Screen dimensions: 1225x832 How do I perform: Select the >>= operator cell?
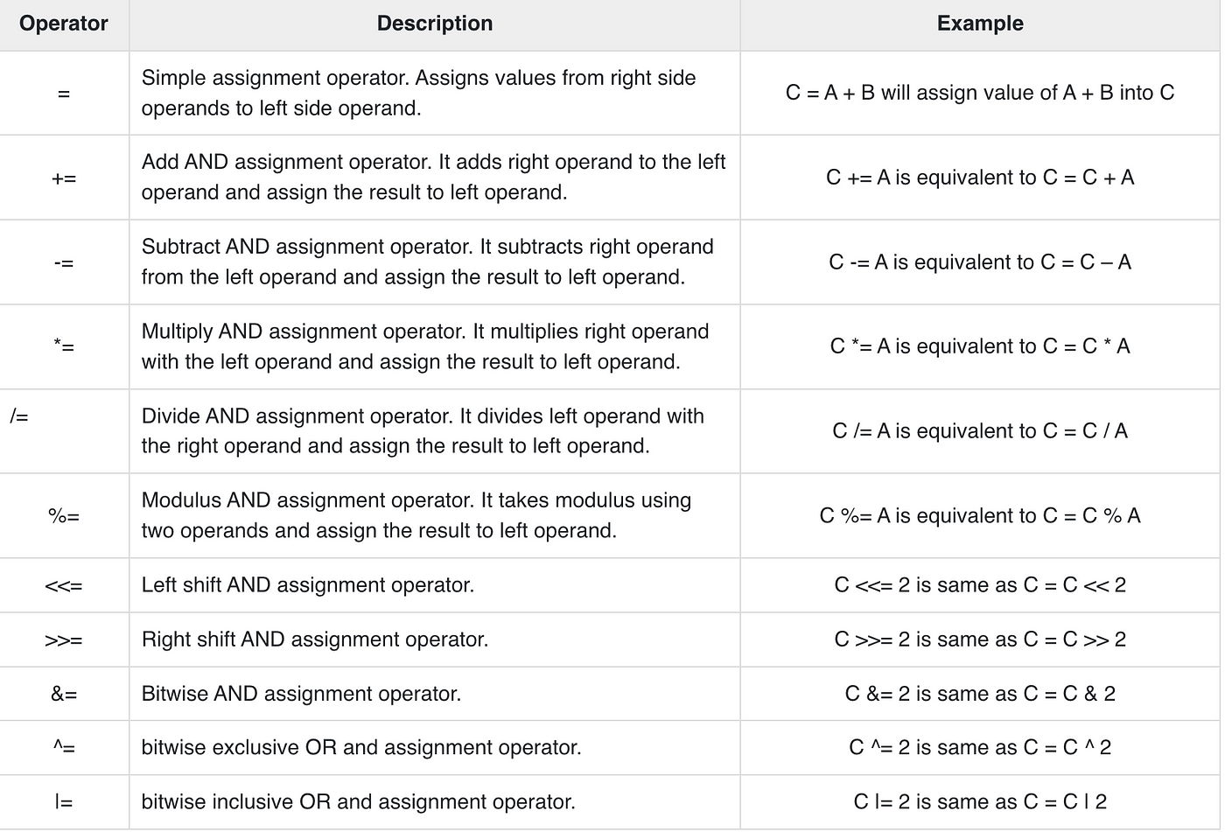click(x=64, y=640)
